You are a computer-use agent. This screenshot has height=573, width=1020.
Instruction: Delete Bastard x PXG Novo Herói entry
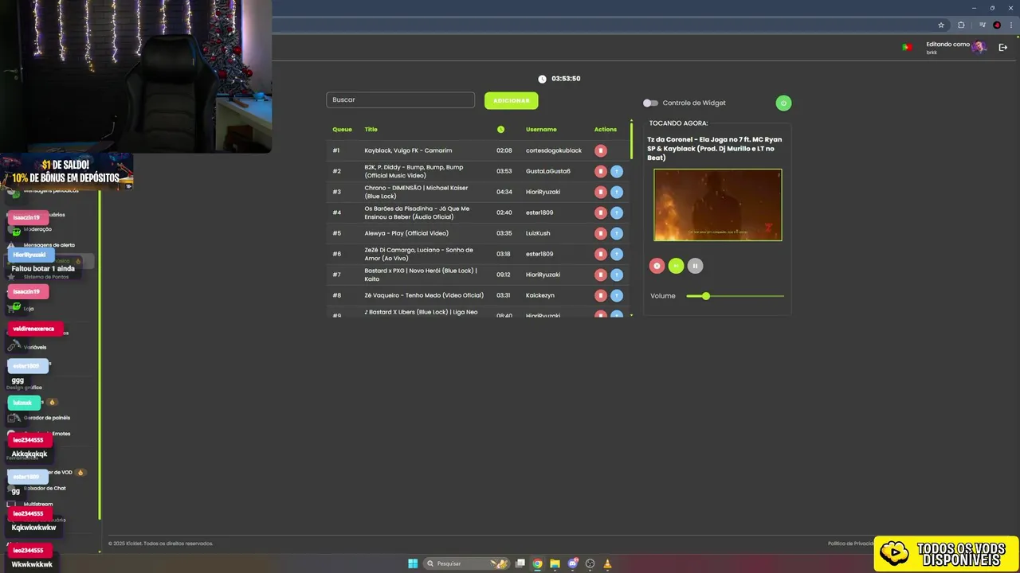pyautogui.click(x=601, y=275)
